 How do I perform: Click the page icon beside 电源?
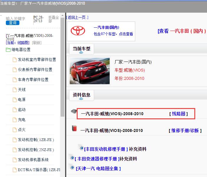tap(15, 100)
